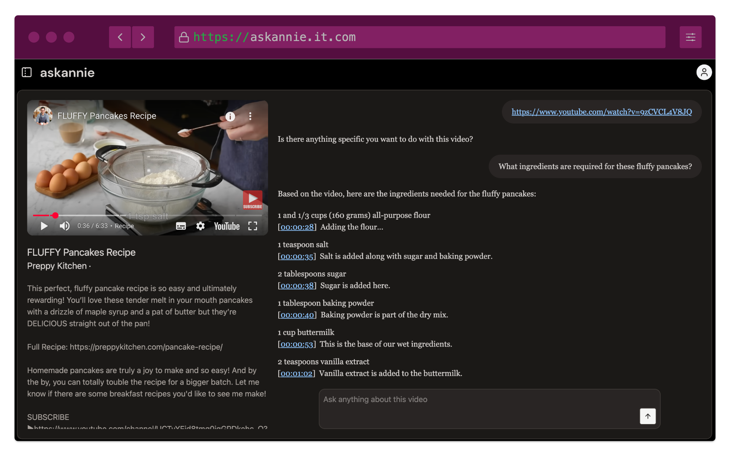Open browser settings sliders icon
The width and height of the screenshot is (730, 456).
690,37
